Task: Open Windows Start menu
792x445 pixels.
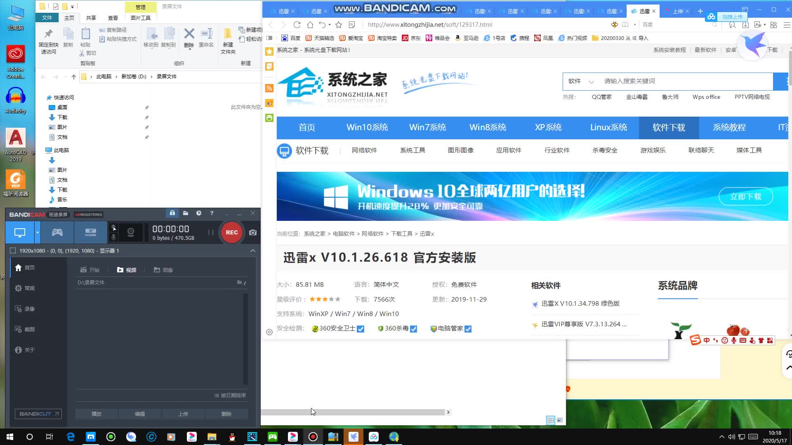Action: 10,437
